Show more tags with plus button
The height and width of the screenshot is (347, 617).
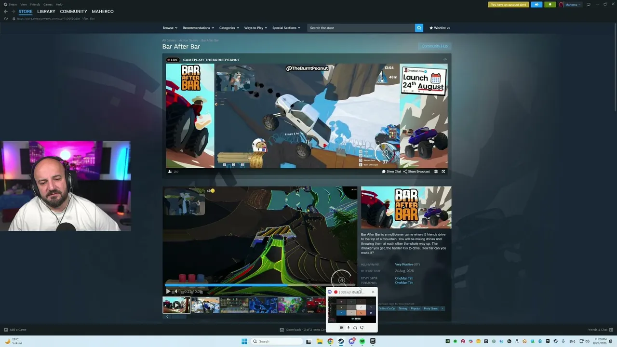[x=443, y=308]
